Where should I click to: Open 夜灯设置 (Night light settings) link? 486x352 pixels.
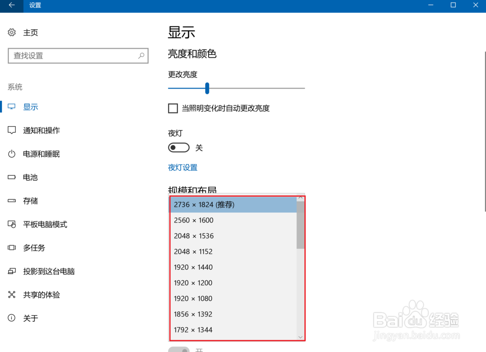182,167
